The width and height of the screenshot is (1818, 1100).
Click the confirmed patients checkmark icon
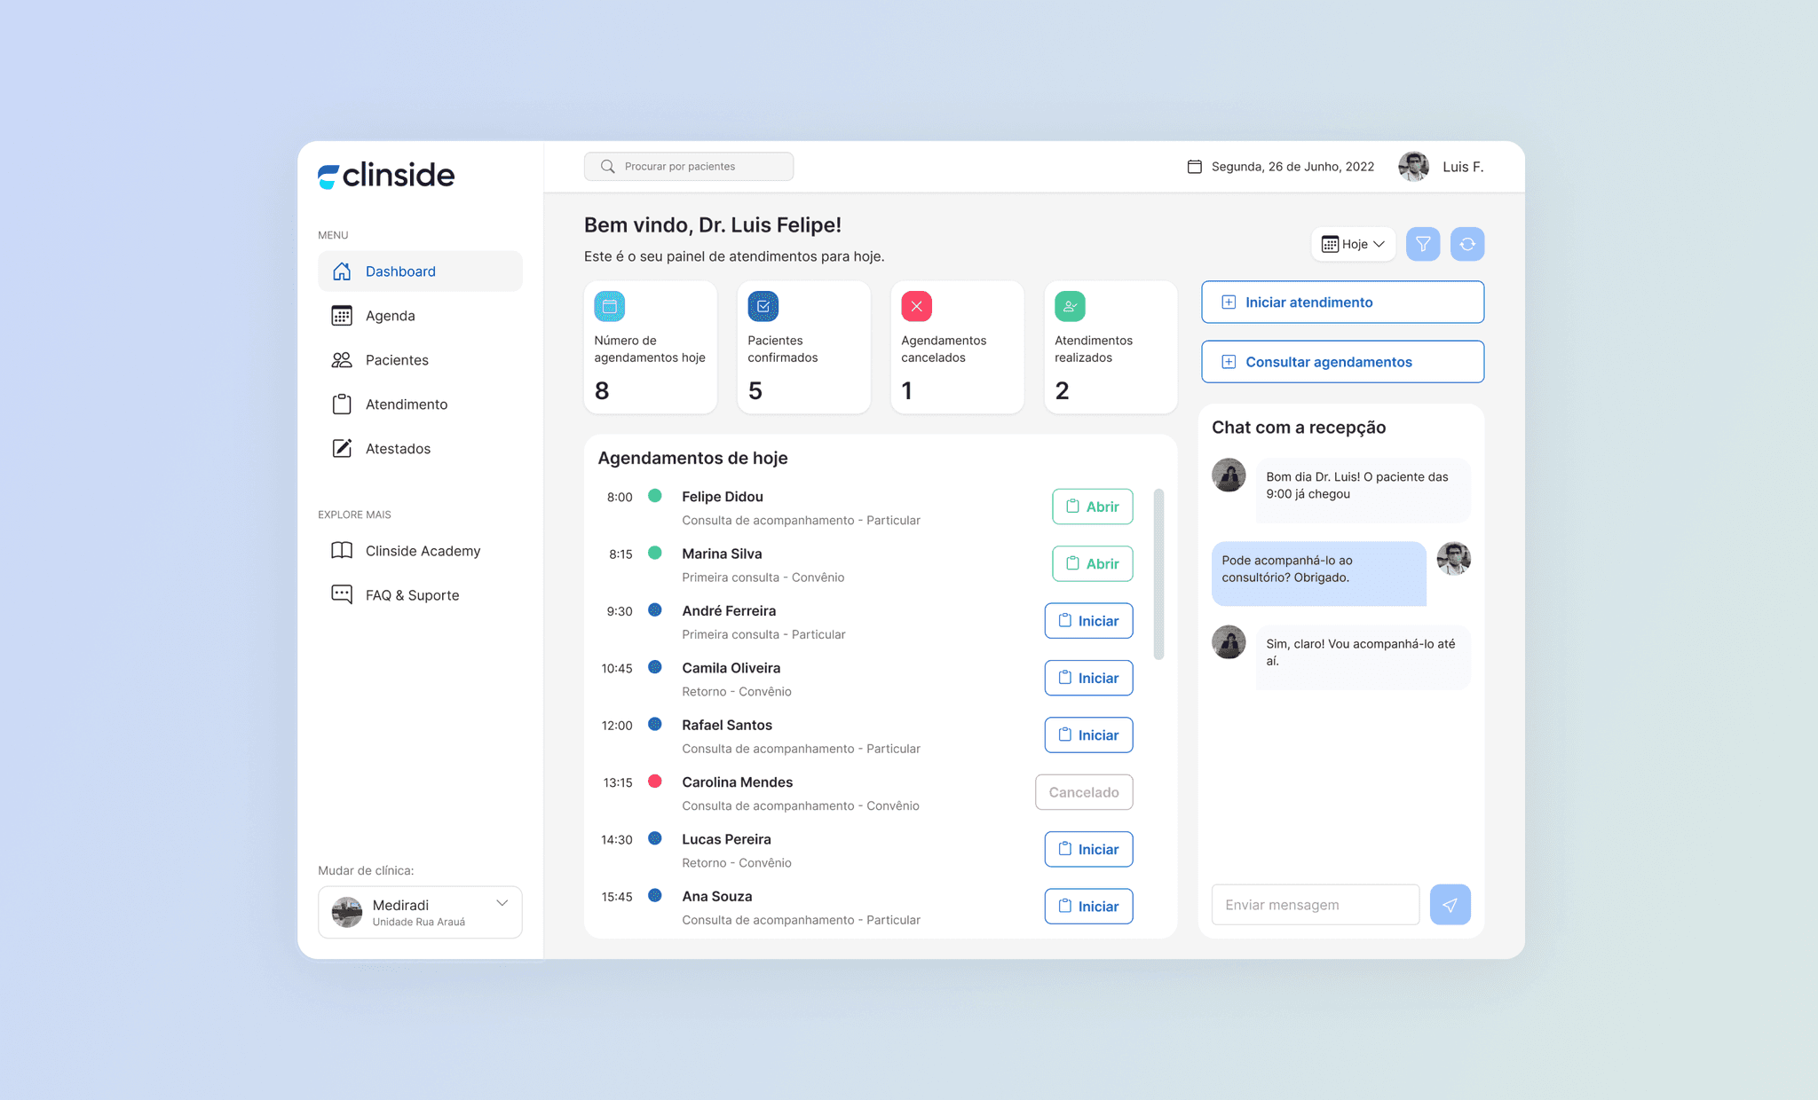763,306
